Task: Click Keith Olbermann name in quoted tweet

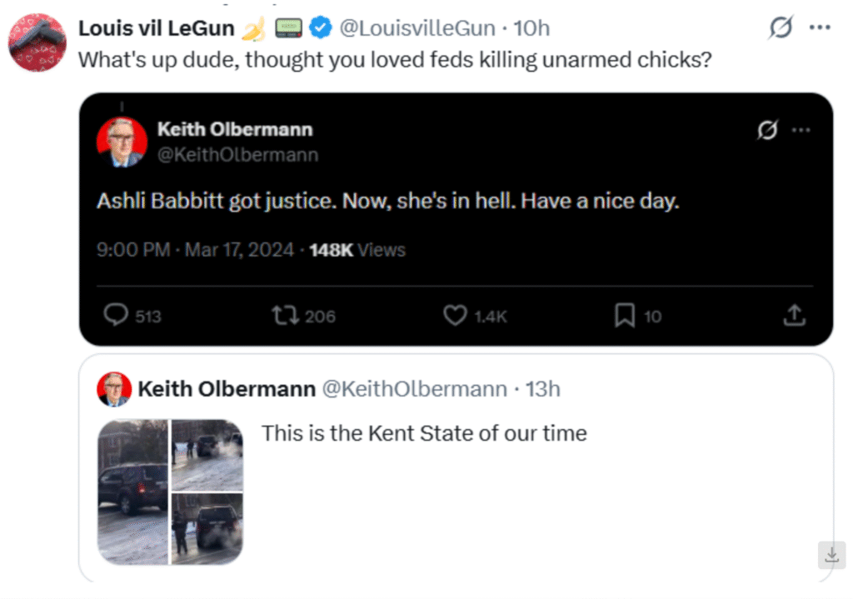Action: (226, 389)
